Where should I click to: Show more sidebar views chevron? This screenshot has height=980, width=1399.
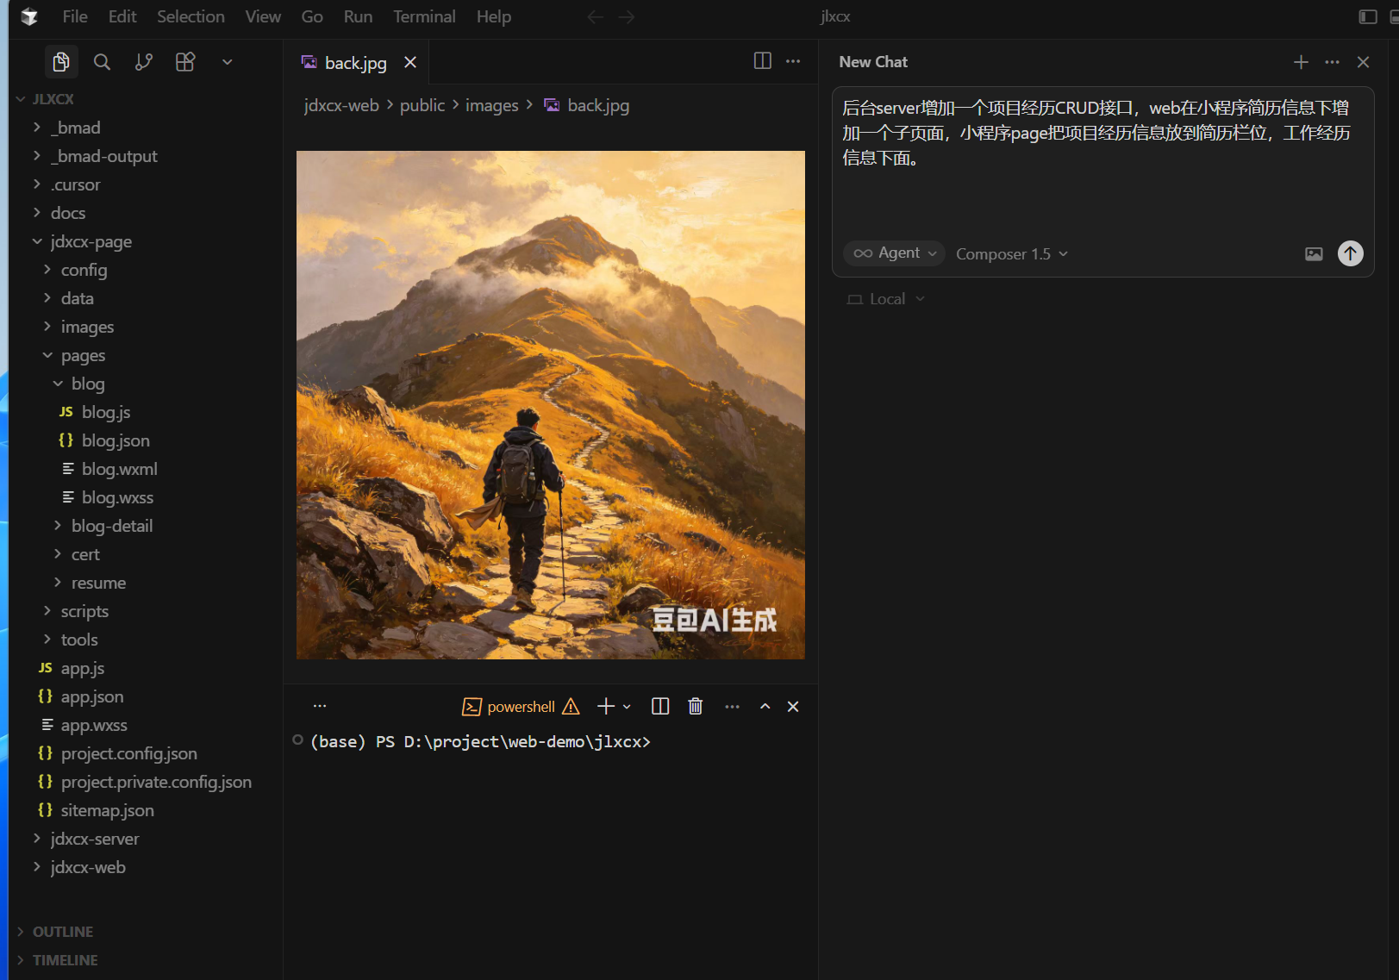[228, 62]
